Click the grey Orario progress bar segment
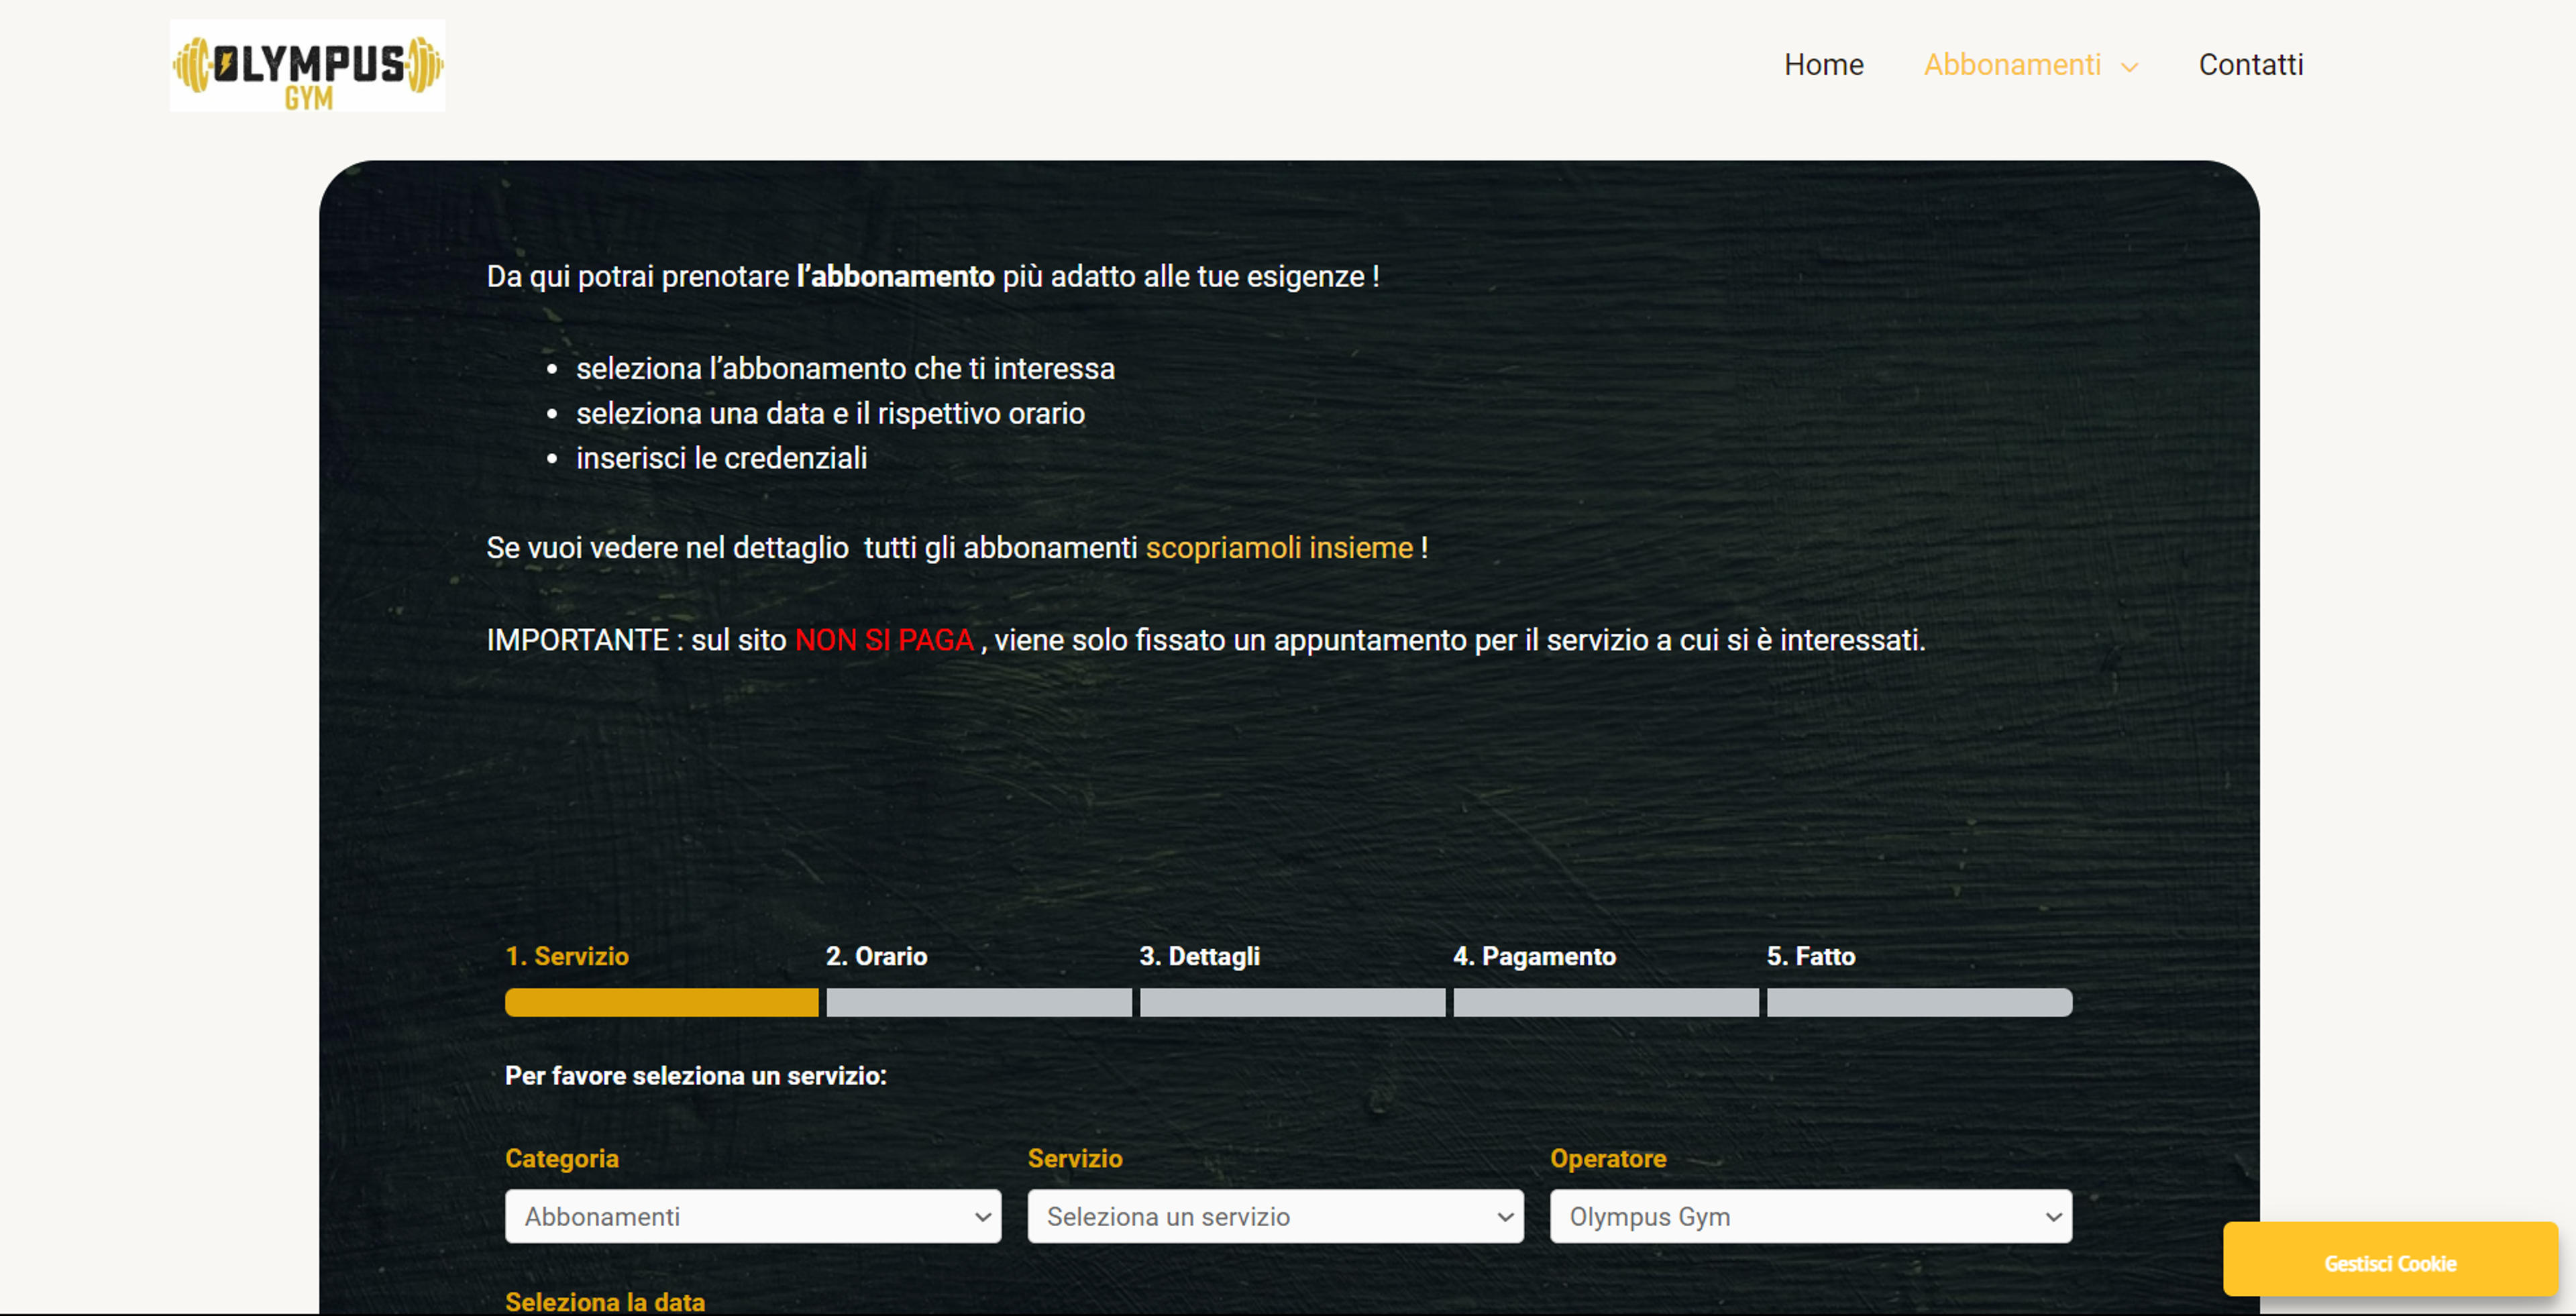Image resolution: width=2576 pixels, height=1316 pixels. 979,1002
